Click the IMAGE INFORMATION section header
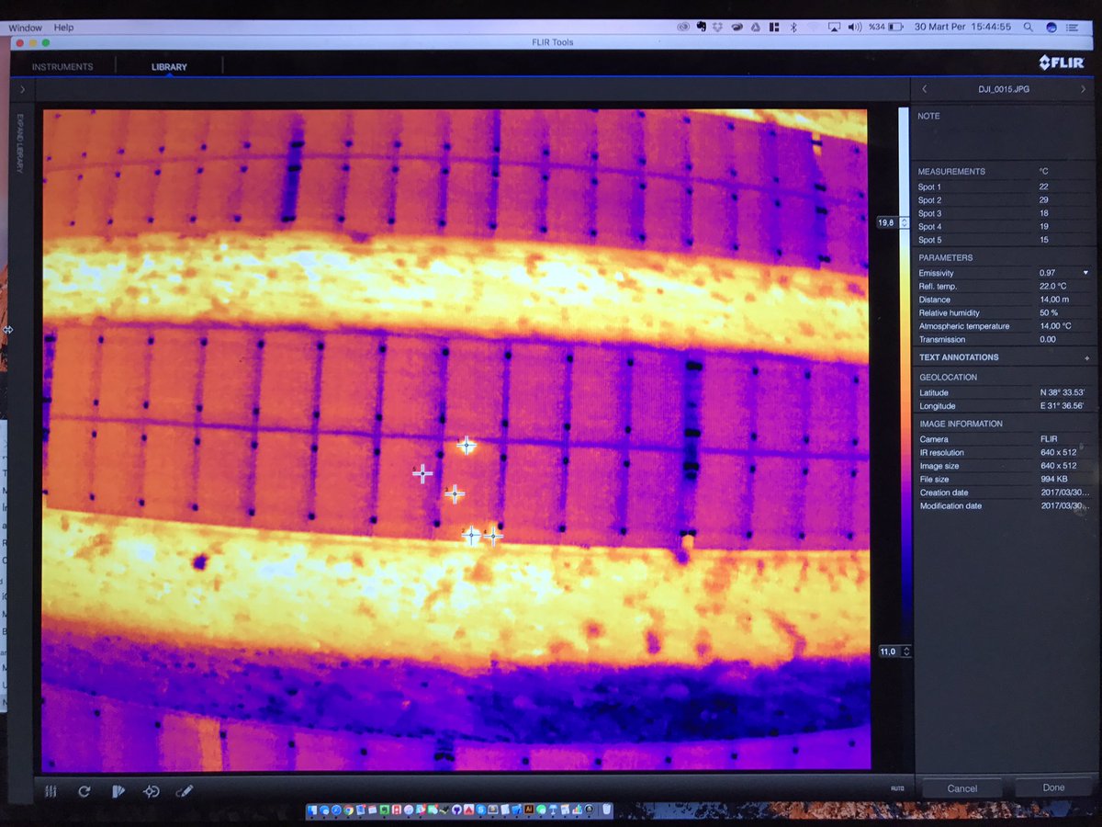Screen dimensions: 1102x827 coord(961,425)
